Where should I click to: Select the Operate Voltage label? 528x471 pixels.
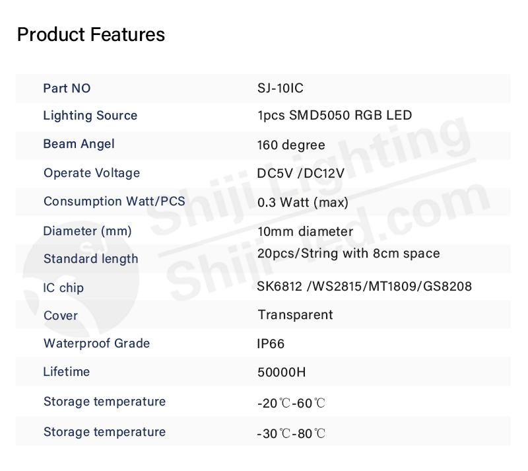(92, 173)
